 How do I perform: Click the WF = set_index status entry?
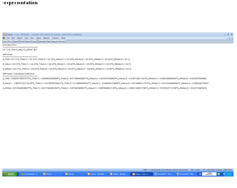pyautogui.click(x=217, y=170)
